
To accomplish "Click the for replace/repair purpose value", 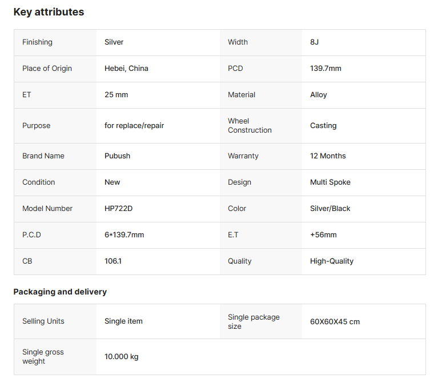I will [134, 126].
